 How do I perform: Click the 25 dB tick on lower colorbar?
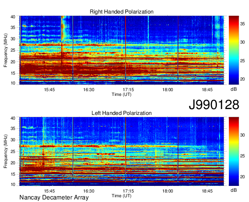click(x=242, y=156)
